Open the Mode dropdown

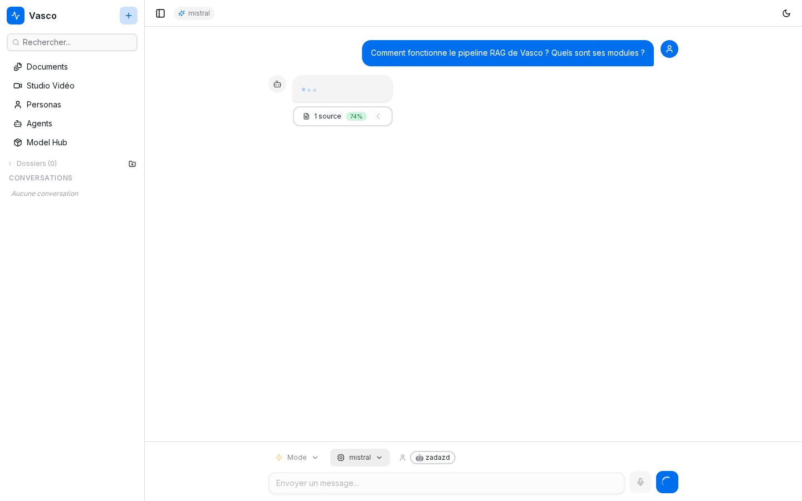(297, 458)
